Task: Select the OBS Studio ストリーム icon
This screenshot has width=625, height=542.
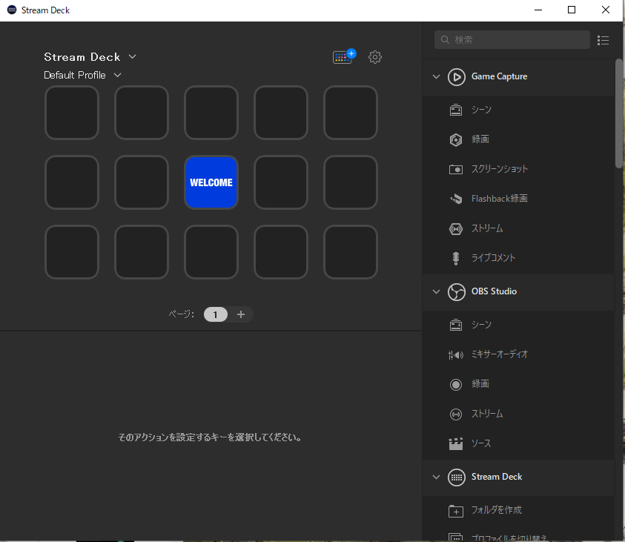Action: 456,414
